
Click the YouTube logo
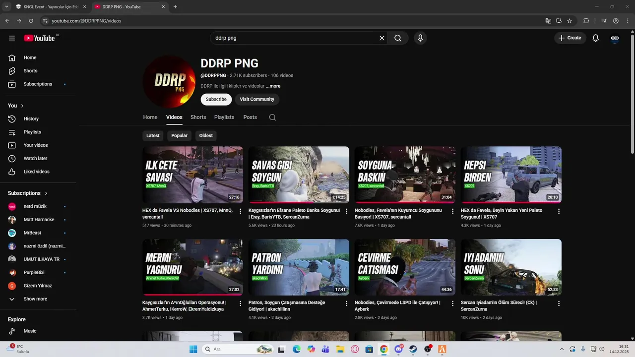pyautogui.click(x=39, y=38)
